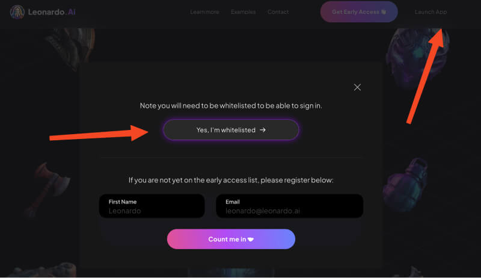Open the Learn more navigation item
Viewport: 481px width, 278px height.
click(x=204, y=12)
